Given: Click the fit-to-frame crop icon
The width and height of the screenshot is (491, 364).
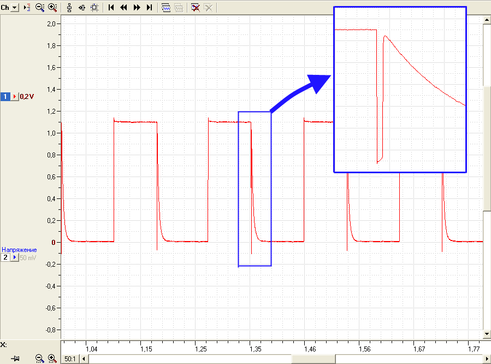Looking at the screenshot, I should 94,8.
